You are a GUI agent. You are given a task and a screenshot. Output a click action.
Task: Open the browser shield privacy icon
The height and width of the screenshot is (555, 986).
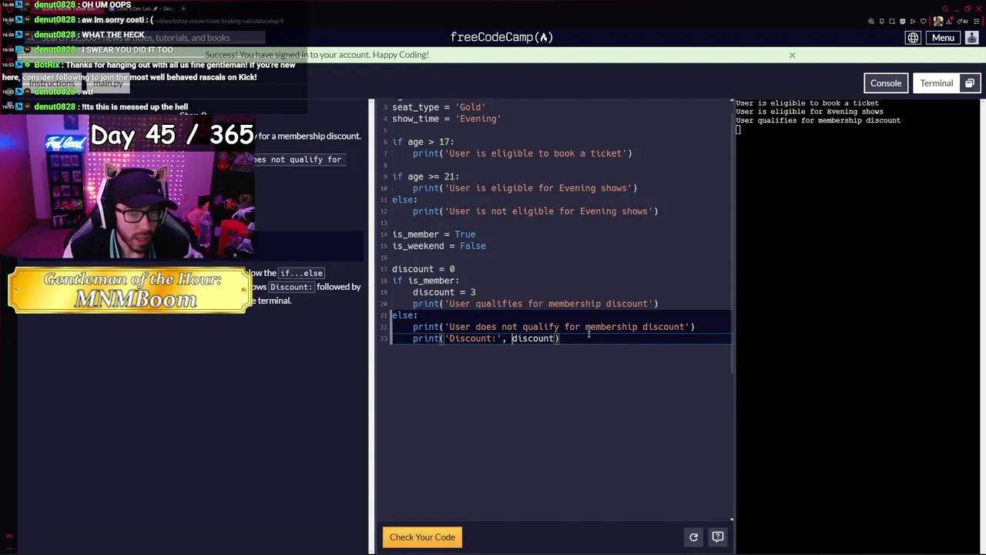point(903,22)
